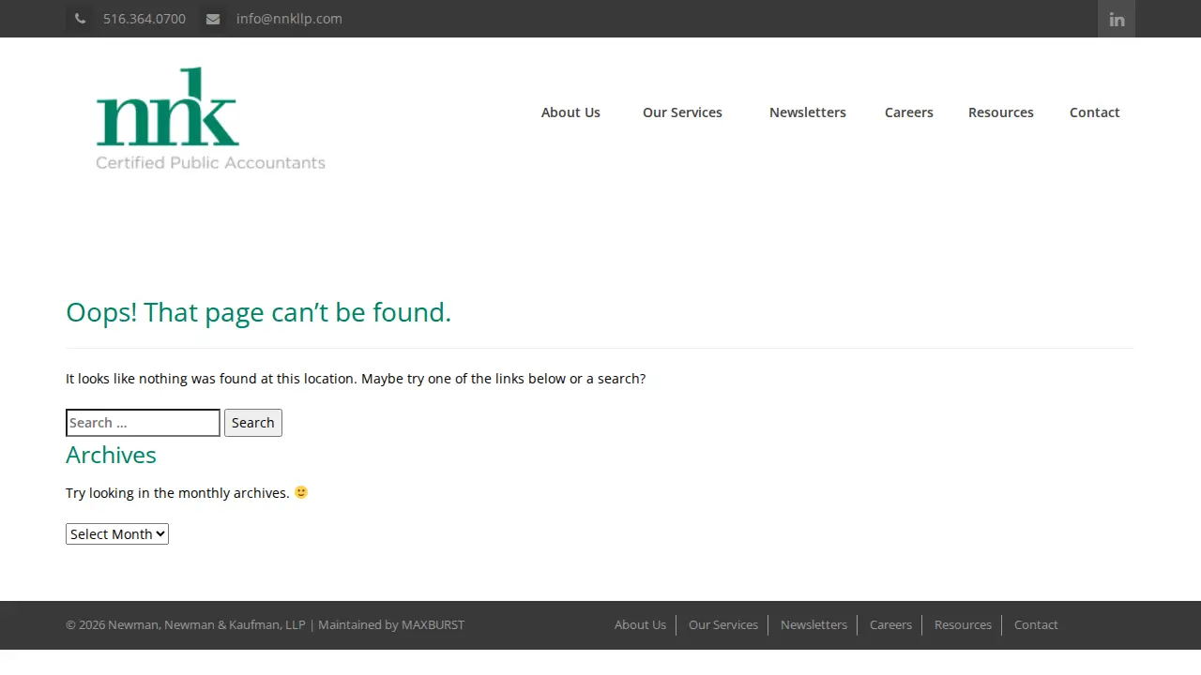
Task: Click footer Contact link
Action: click(1036, 624)
